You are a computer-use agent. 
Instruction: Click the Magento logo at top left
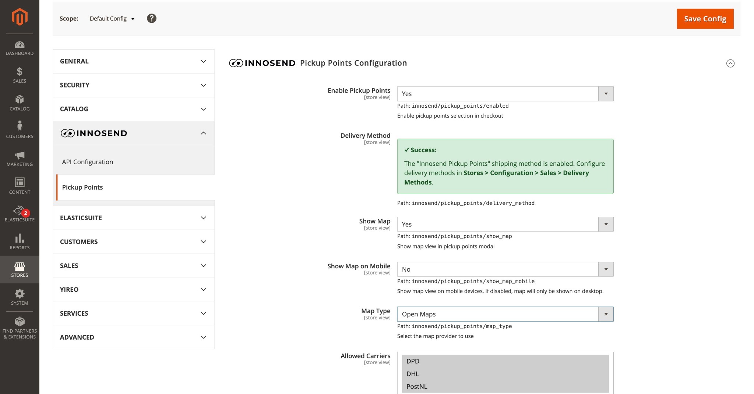tap(20, 16)
